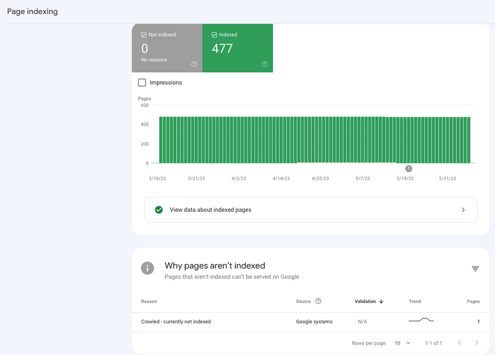Click the help icon on the Indexed card
Screen dimensions: 495x355
click(x=264, y=64)
